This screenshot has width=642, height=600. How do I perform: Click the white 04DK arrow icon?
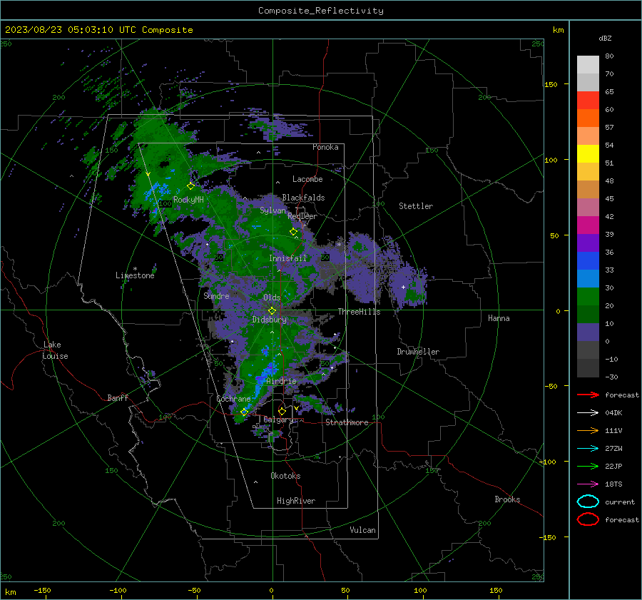point(588,413)
